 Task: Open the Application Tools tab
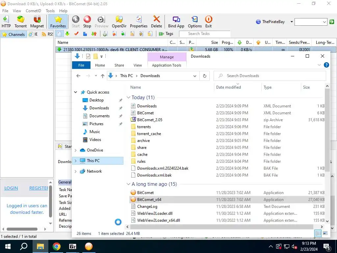pyautogui.click(x=167, y=65)
